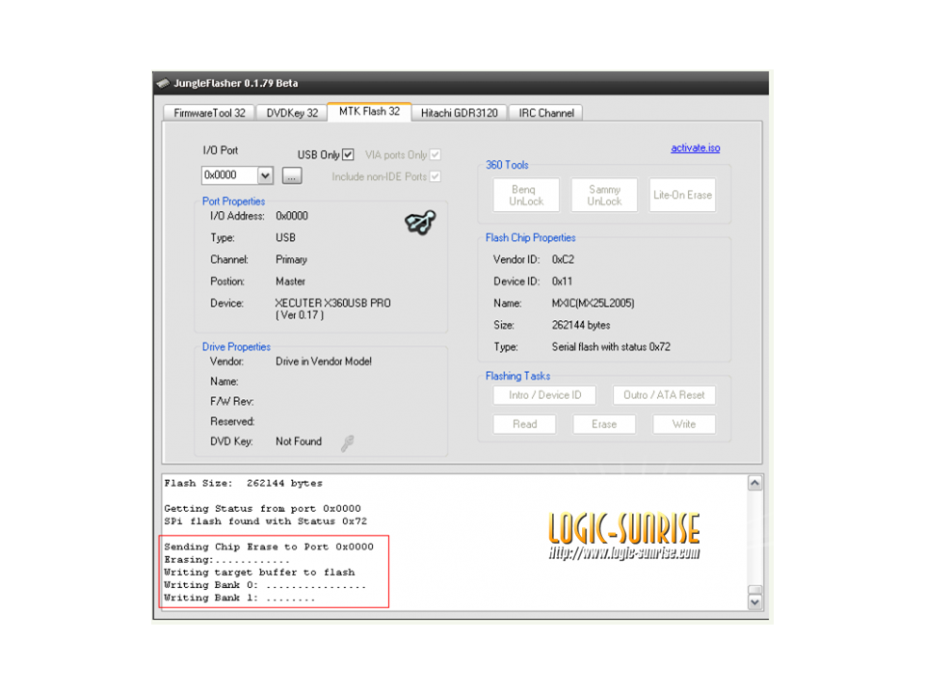925x694 pixels.
Task: Click the JungleFlasher title bar app icon
Action: coord(164,83)
